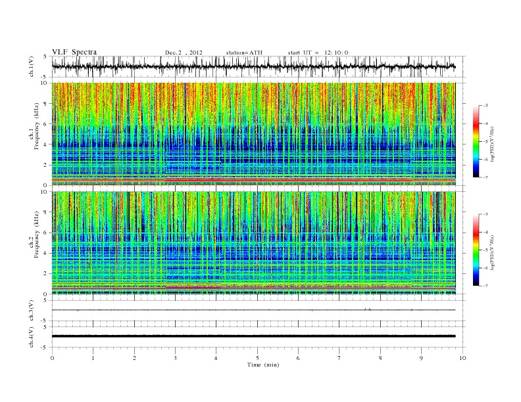Click the "ch.1(V)" waveform axis label

coord(31,66)
